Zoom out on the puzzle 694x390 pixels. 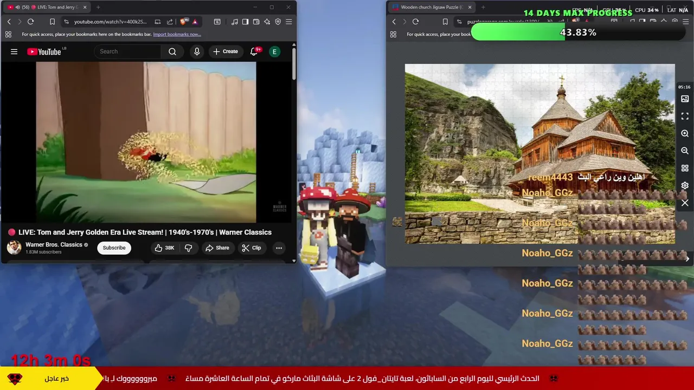pos(685,151)
